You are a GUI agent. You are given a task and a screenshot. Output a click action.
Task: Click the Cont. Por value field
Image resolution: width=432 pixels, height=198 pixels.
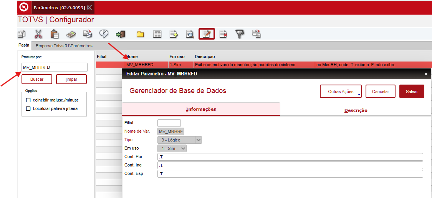click(x=290, y=157)
